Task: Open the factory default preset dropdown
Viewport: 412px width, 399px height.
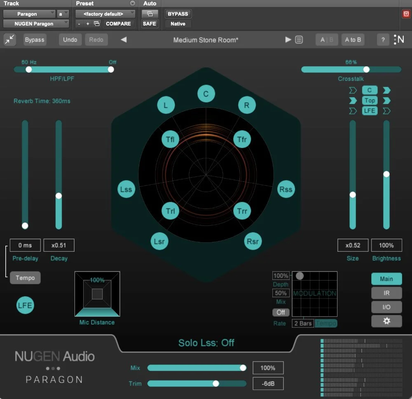Action: point(105,13)
